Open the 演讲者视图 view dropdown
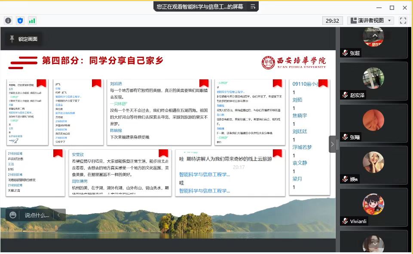Viewport: 413px width, 254px height. (370, 21)
